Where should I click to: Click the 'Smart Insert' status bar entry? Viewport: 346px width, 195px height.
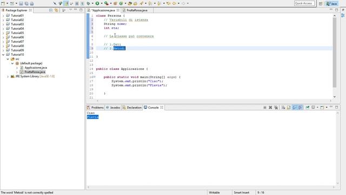[242, 193]
